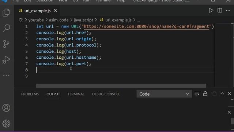Switch to the OUTPUT tab
Image resolution: width=234 pixels, height=132 pixels.
click(53, 94)
